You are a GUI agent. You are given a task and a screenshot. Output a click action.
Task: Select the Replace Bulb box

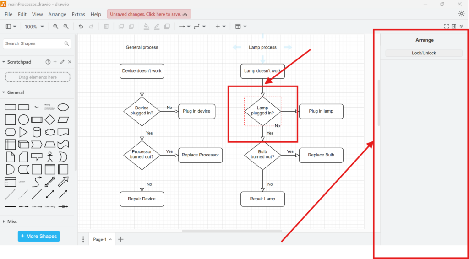pyautogui.click(x=321, y=155)
